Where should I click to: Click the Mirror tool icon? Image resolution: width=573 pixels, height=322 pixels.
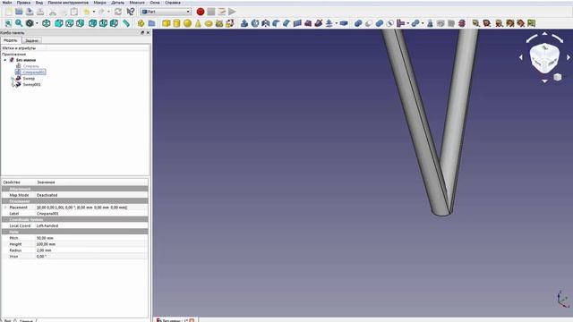(266, 23)
